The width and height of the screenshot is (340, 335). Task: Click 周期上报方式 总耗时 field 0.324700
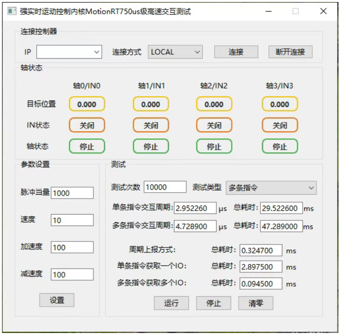[261, 250]
